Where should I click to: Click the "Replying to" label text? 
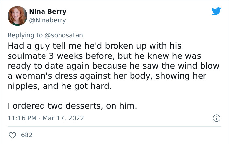click(x=25, y=34)
